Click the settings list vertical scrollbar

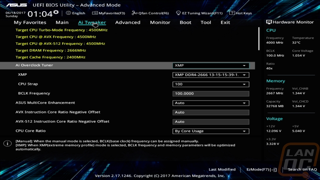click(x=259, y=38)
